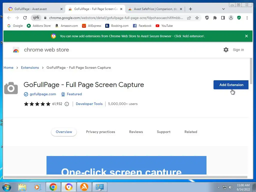Open the Booking.com bookmark
The image size is (256, 192).
pyautogui.click(x=117, y=26)
